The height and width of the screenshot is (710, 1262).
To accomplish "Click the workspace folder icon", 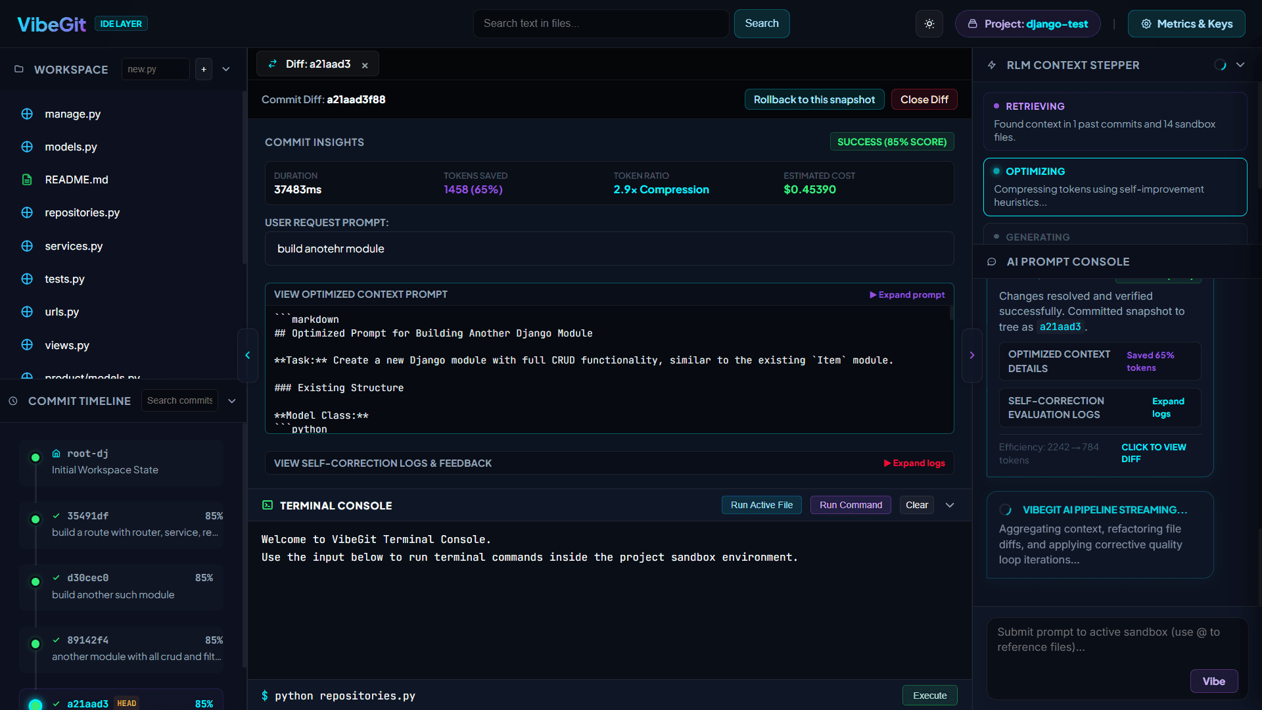I will [x=19, y=69].
